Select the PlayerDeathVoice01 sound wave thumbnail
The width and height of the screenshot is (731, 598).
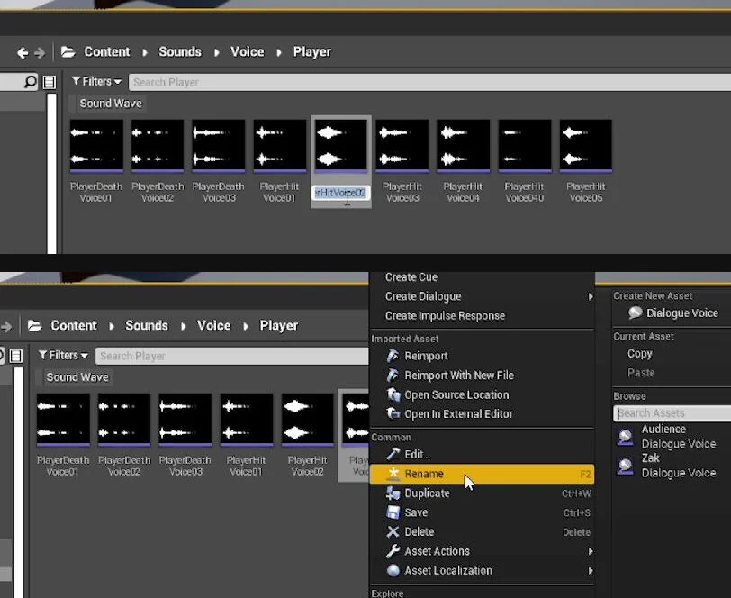pyautogui.click(x=96, y=144)
